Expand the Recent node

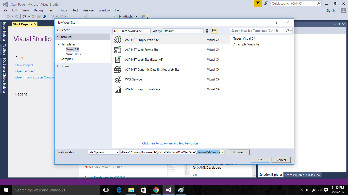[58, 30]
